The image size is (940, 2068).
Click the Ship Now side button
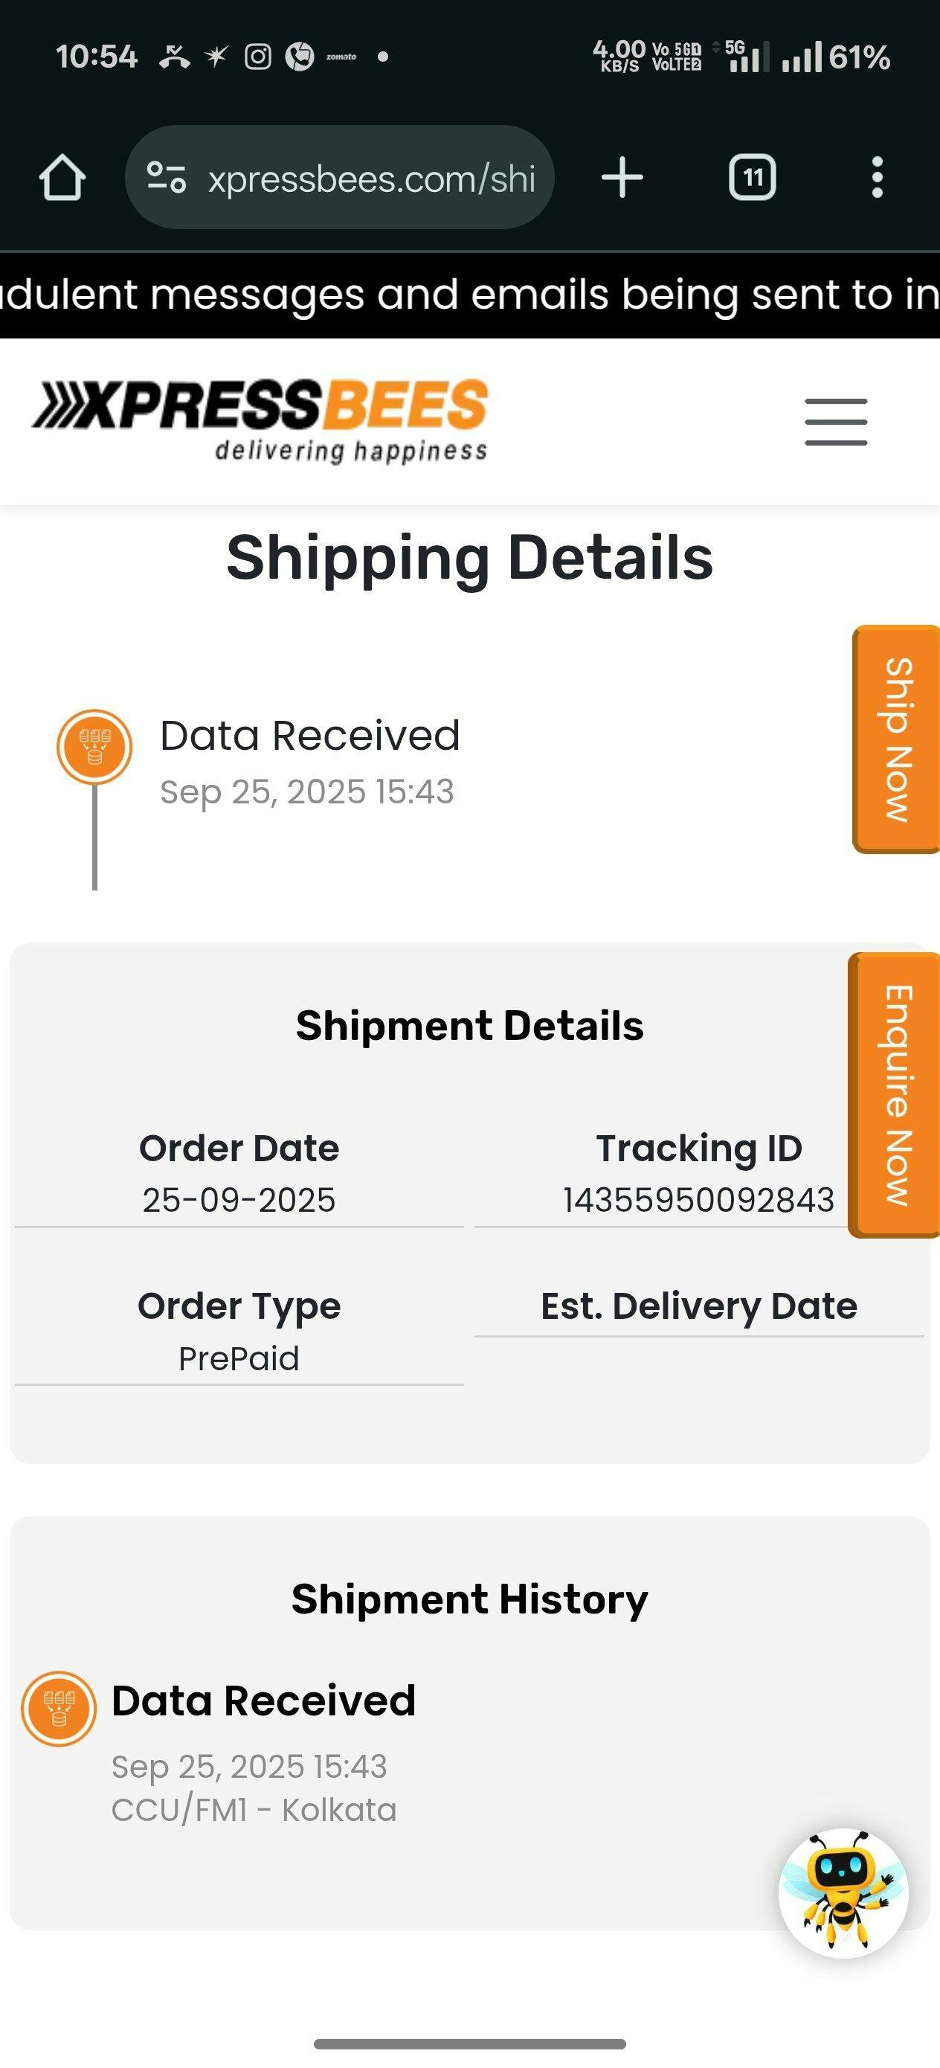898,739
